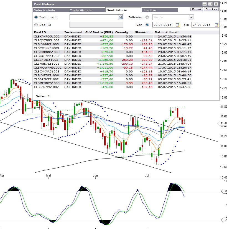Sort by GuV Brutto (EUR) column header
The height and width of the screenshot is (229, 227).
(99, 32)
